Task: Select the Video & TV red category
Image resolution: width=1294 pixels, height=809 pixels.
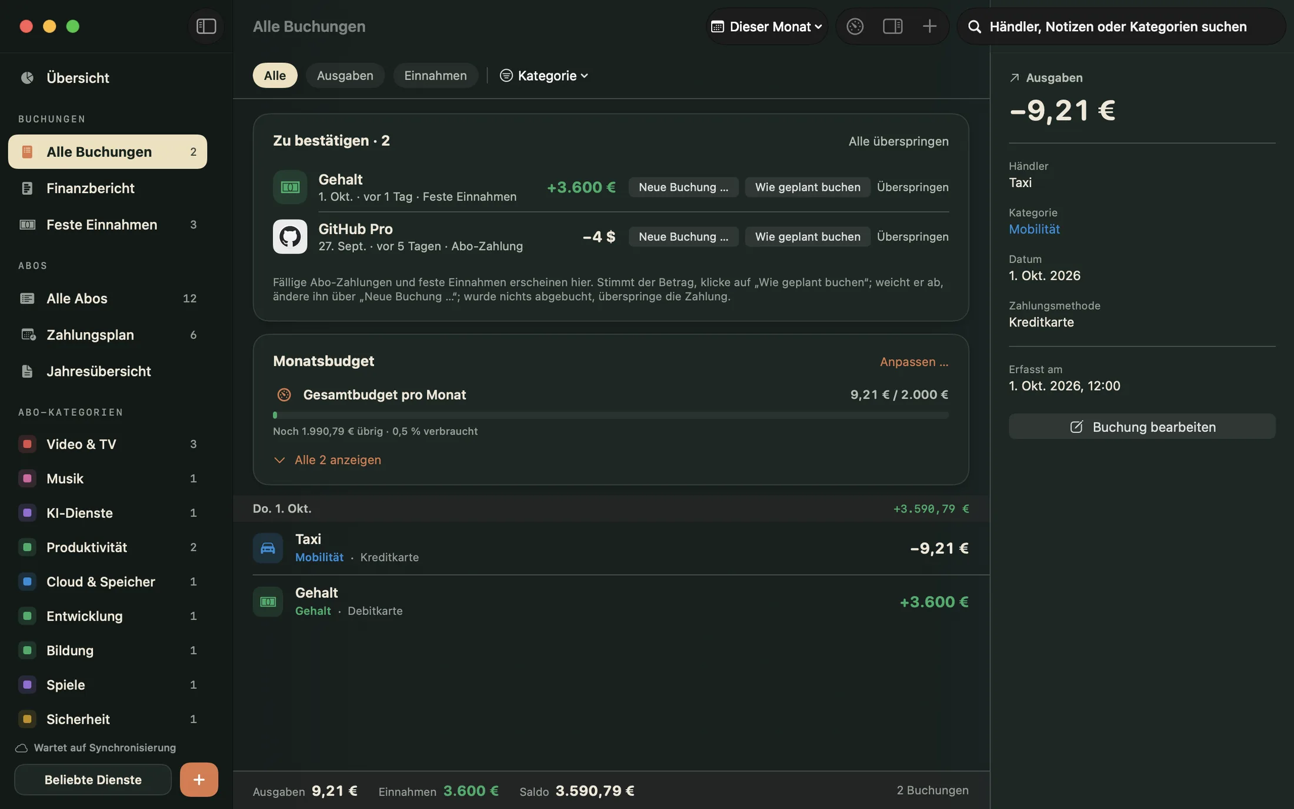Action: pos(108,444)
